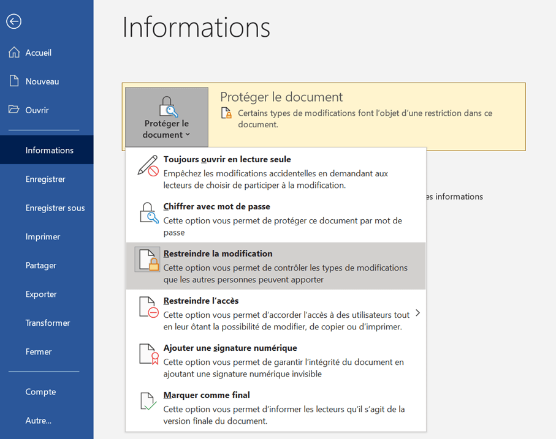Open the Ouvrir page
Viewport: 556px width, 439px height.
click(47, 110)
